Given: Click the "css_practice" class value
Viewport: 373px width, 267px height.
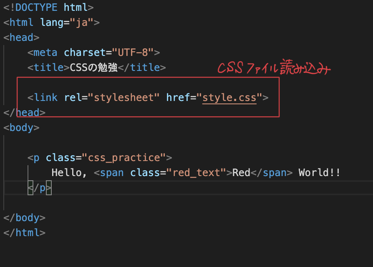Looking at the screenshot, I should (x=123, y=158).
